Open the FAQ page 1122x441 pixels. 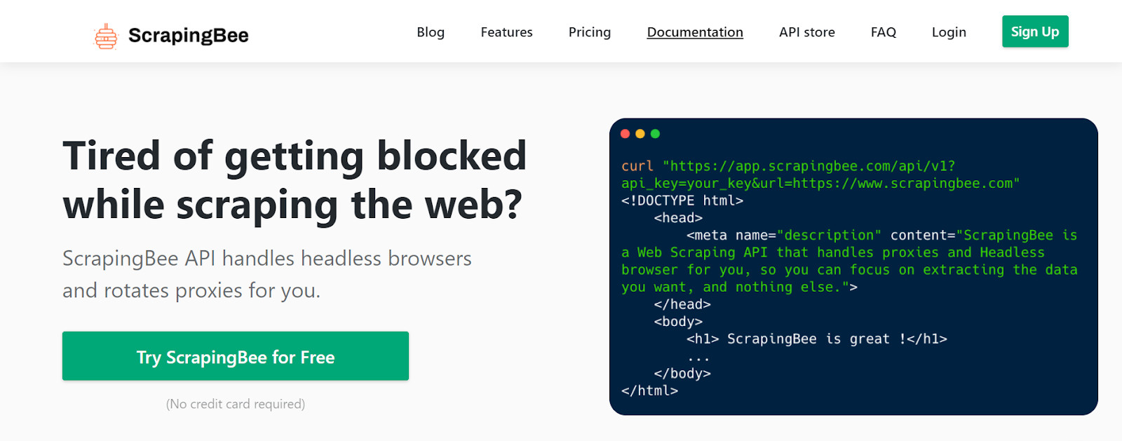coord(883,32)
